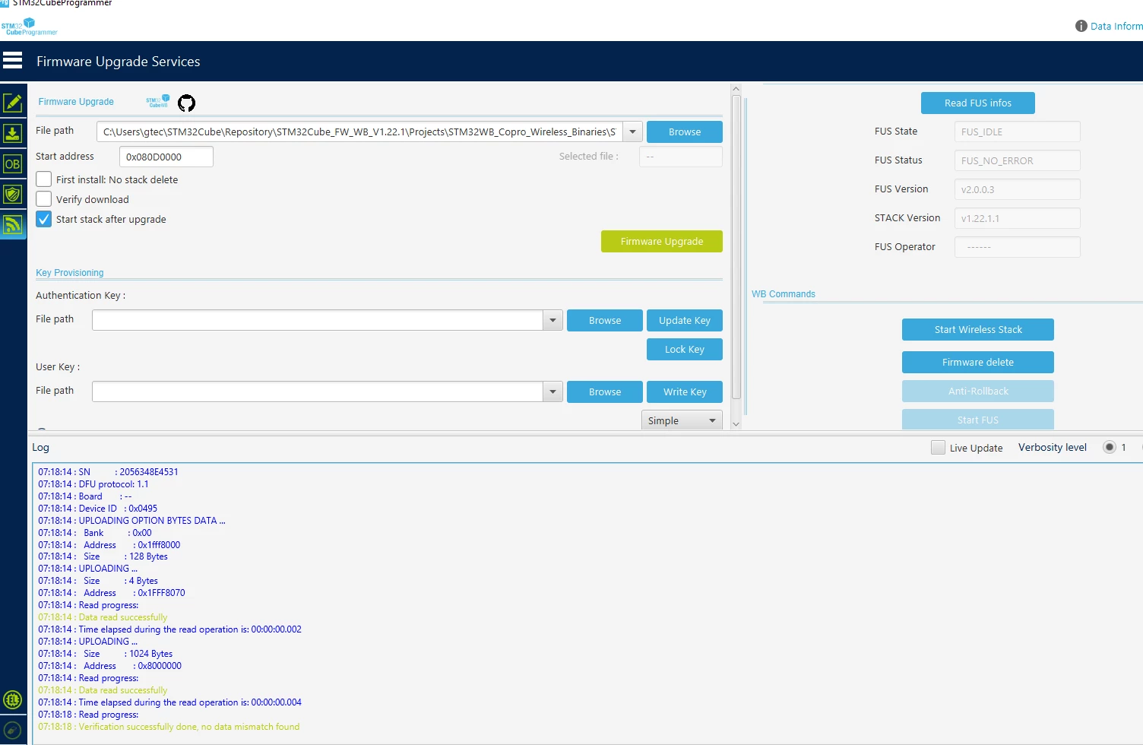Expand User Key file path dropdown
This screenshot has width=1143, height=745.
point(553,392)
